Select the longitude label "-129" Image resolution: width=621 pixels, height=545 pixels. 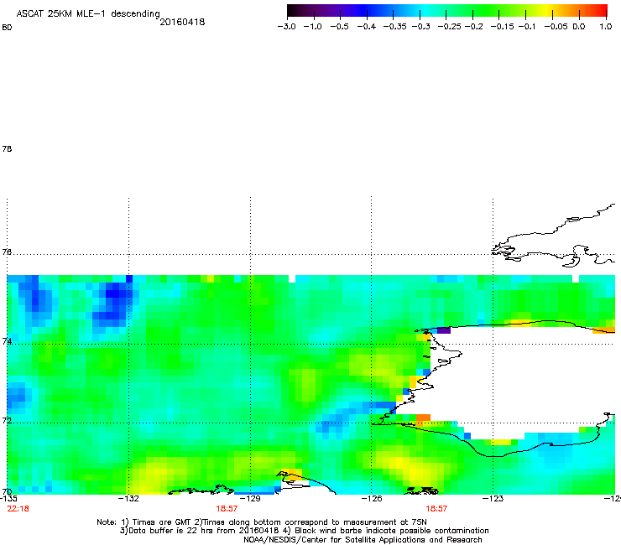[250, 498]
